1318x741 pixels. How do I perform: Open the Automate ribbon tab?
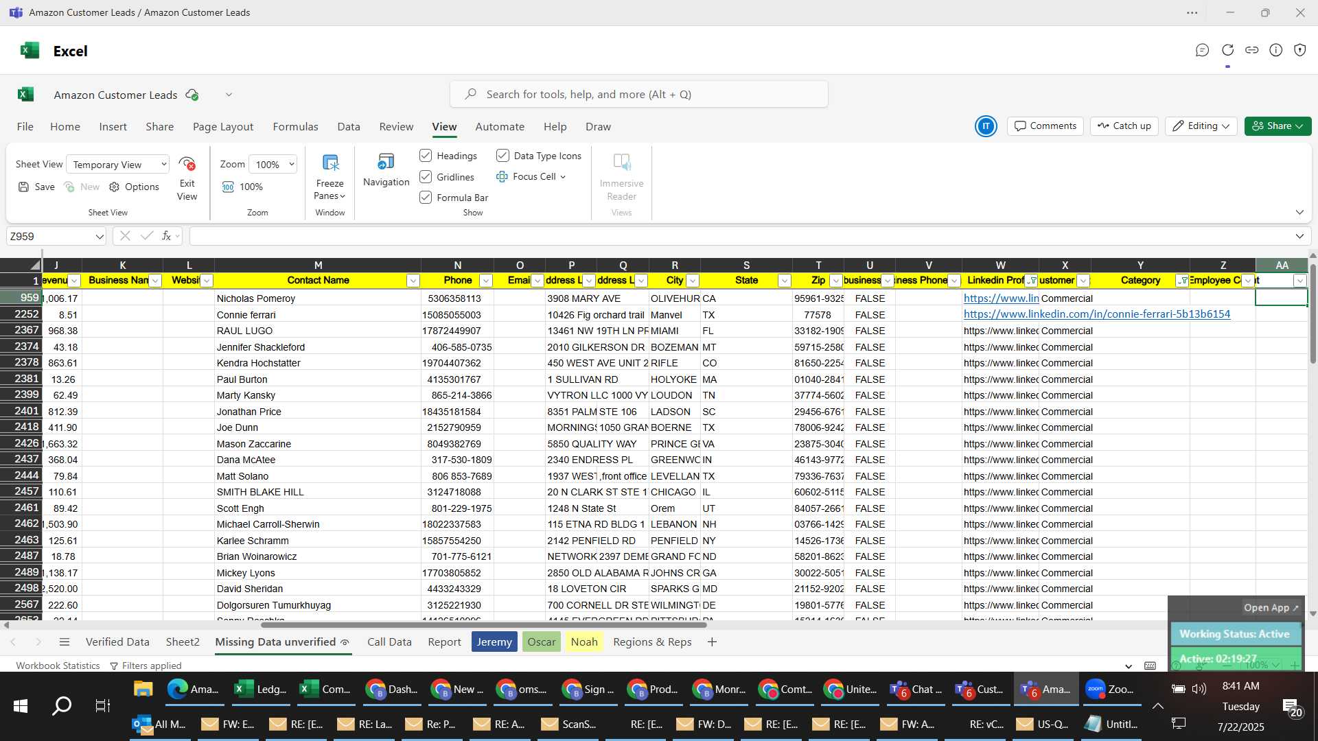pos(500,127)
